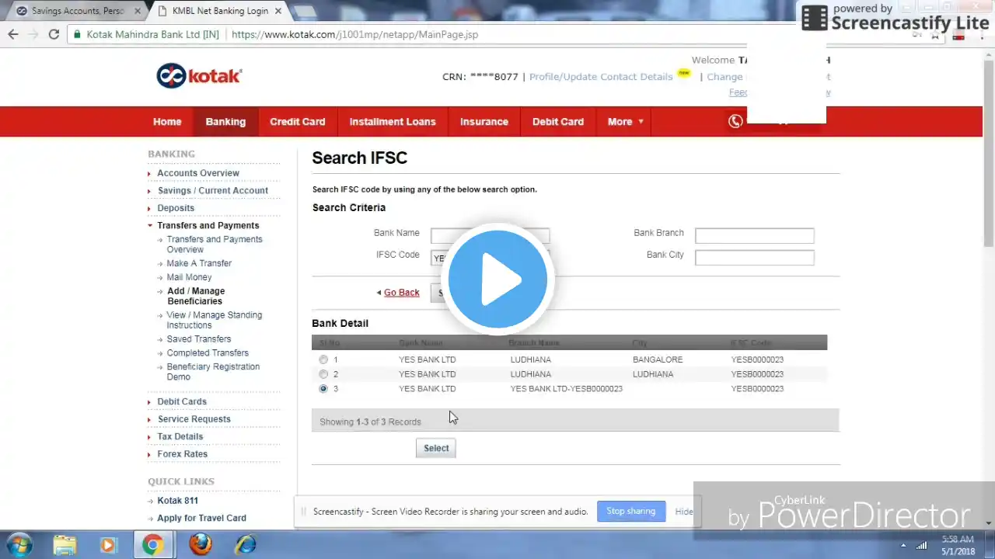Click the Stop sharing button
The width and height of the screenshot is (995, 559).
(630, 511)
